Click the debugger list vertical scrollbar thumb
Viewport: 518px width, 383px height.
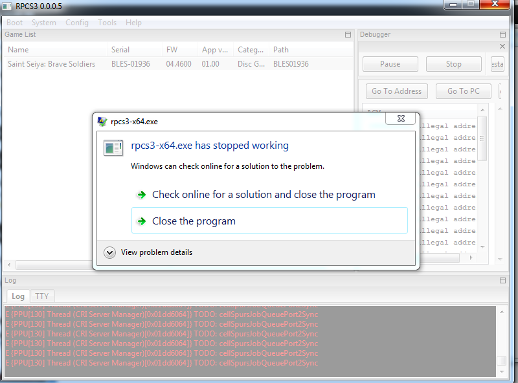[x=482, y=138]
